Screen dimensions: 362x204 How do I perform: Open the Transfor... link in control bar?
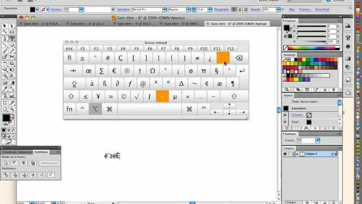coord(305,10)
